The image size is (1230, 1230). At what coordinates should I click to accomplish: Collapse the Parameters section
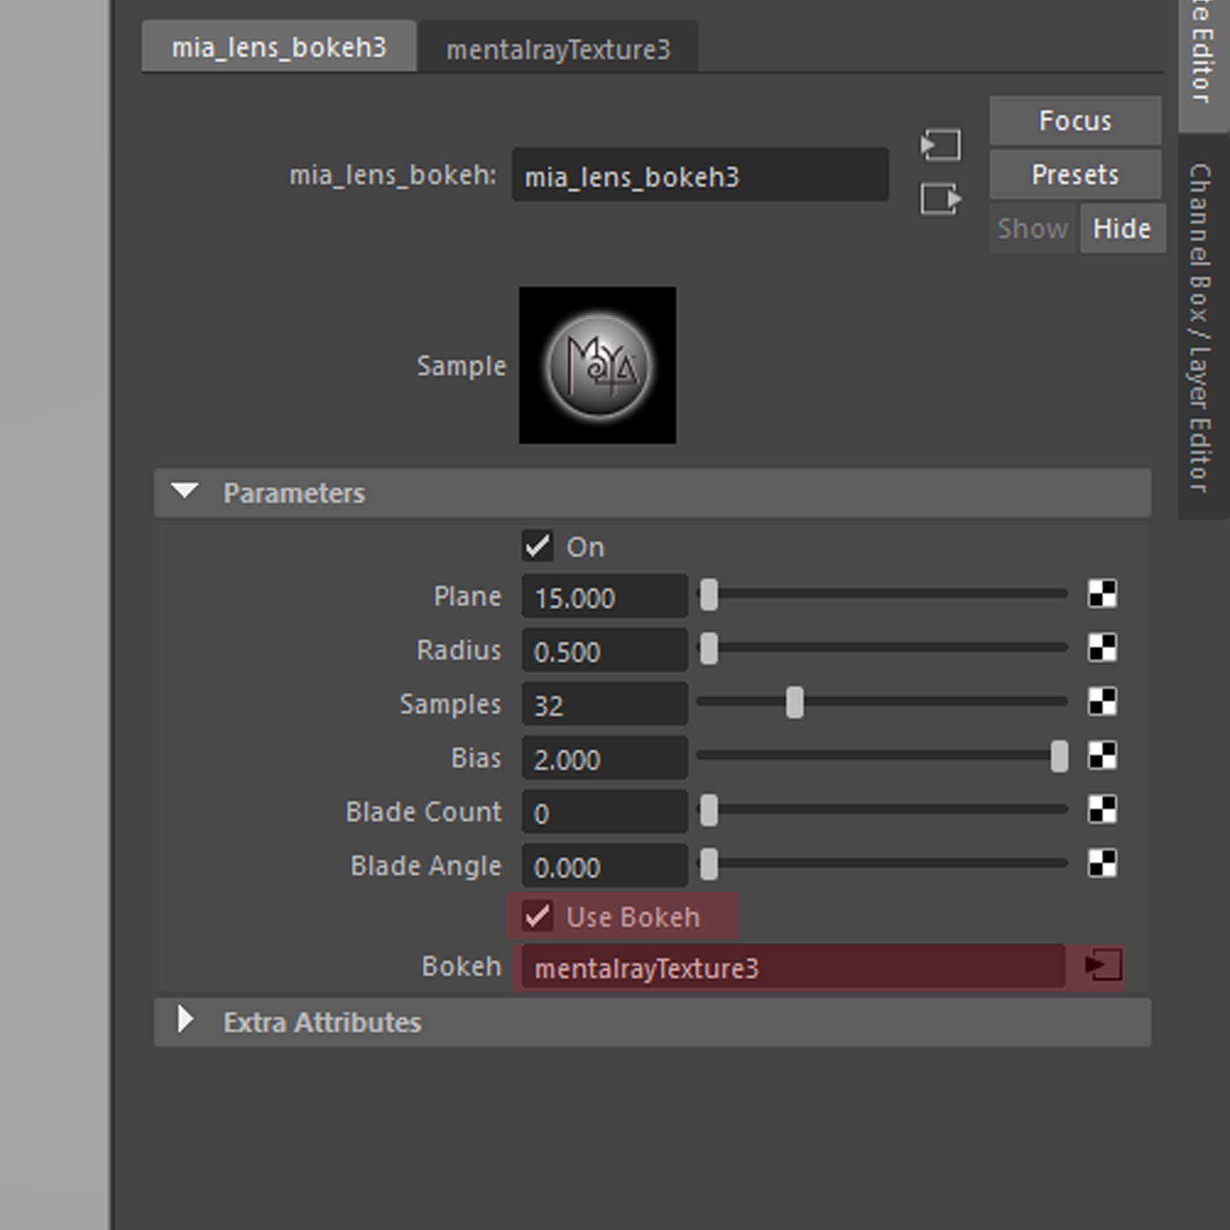point(184,492)
